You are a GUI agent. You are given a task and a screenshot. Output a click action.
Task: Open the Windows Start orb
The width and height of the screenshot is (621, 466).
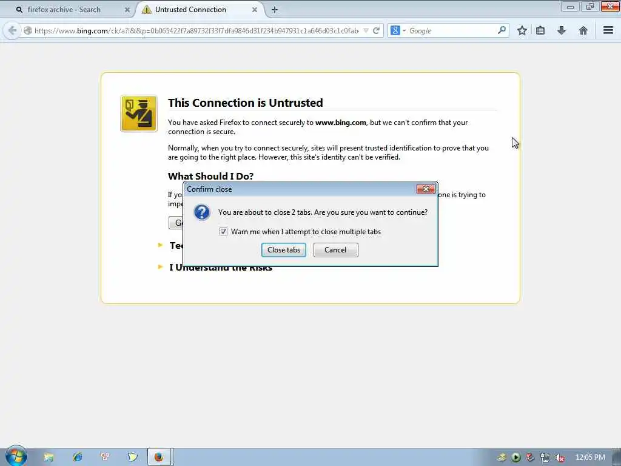[x=16, y=456]
